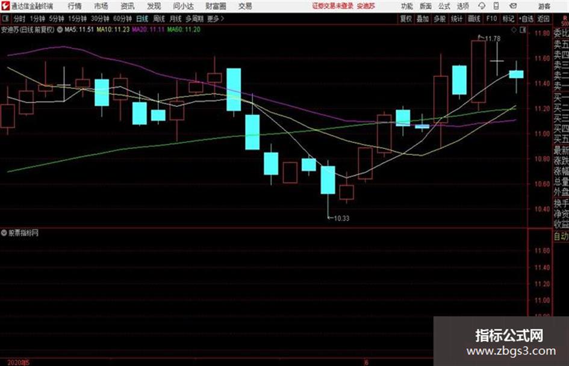Click the 画线 drawing button

click(474, 19)
